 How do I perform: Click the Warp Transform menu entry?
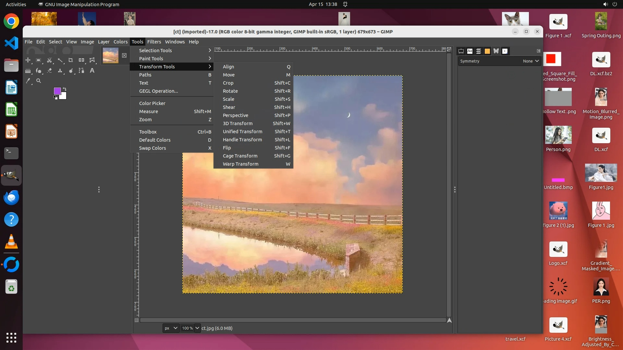pyautogui.click(x=240, y=164)
